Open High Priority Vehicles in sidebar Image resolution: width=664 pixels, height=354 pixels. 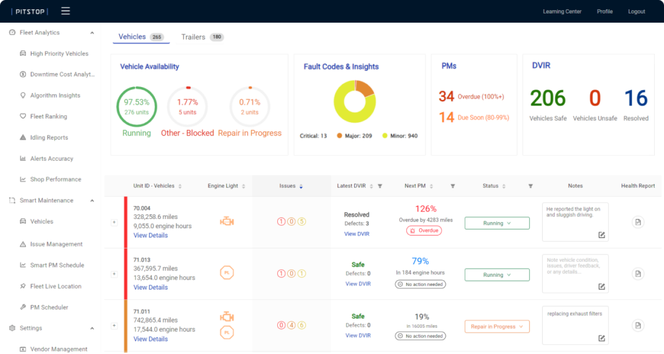click(x=59, y=54)
